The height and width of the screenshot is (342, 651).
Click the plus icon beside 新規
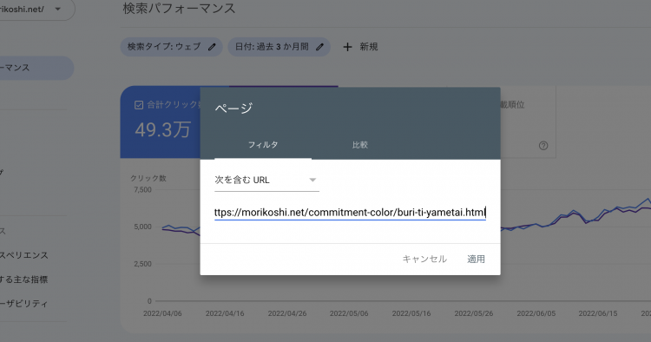click(347, 47)
